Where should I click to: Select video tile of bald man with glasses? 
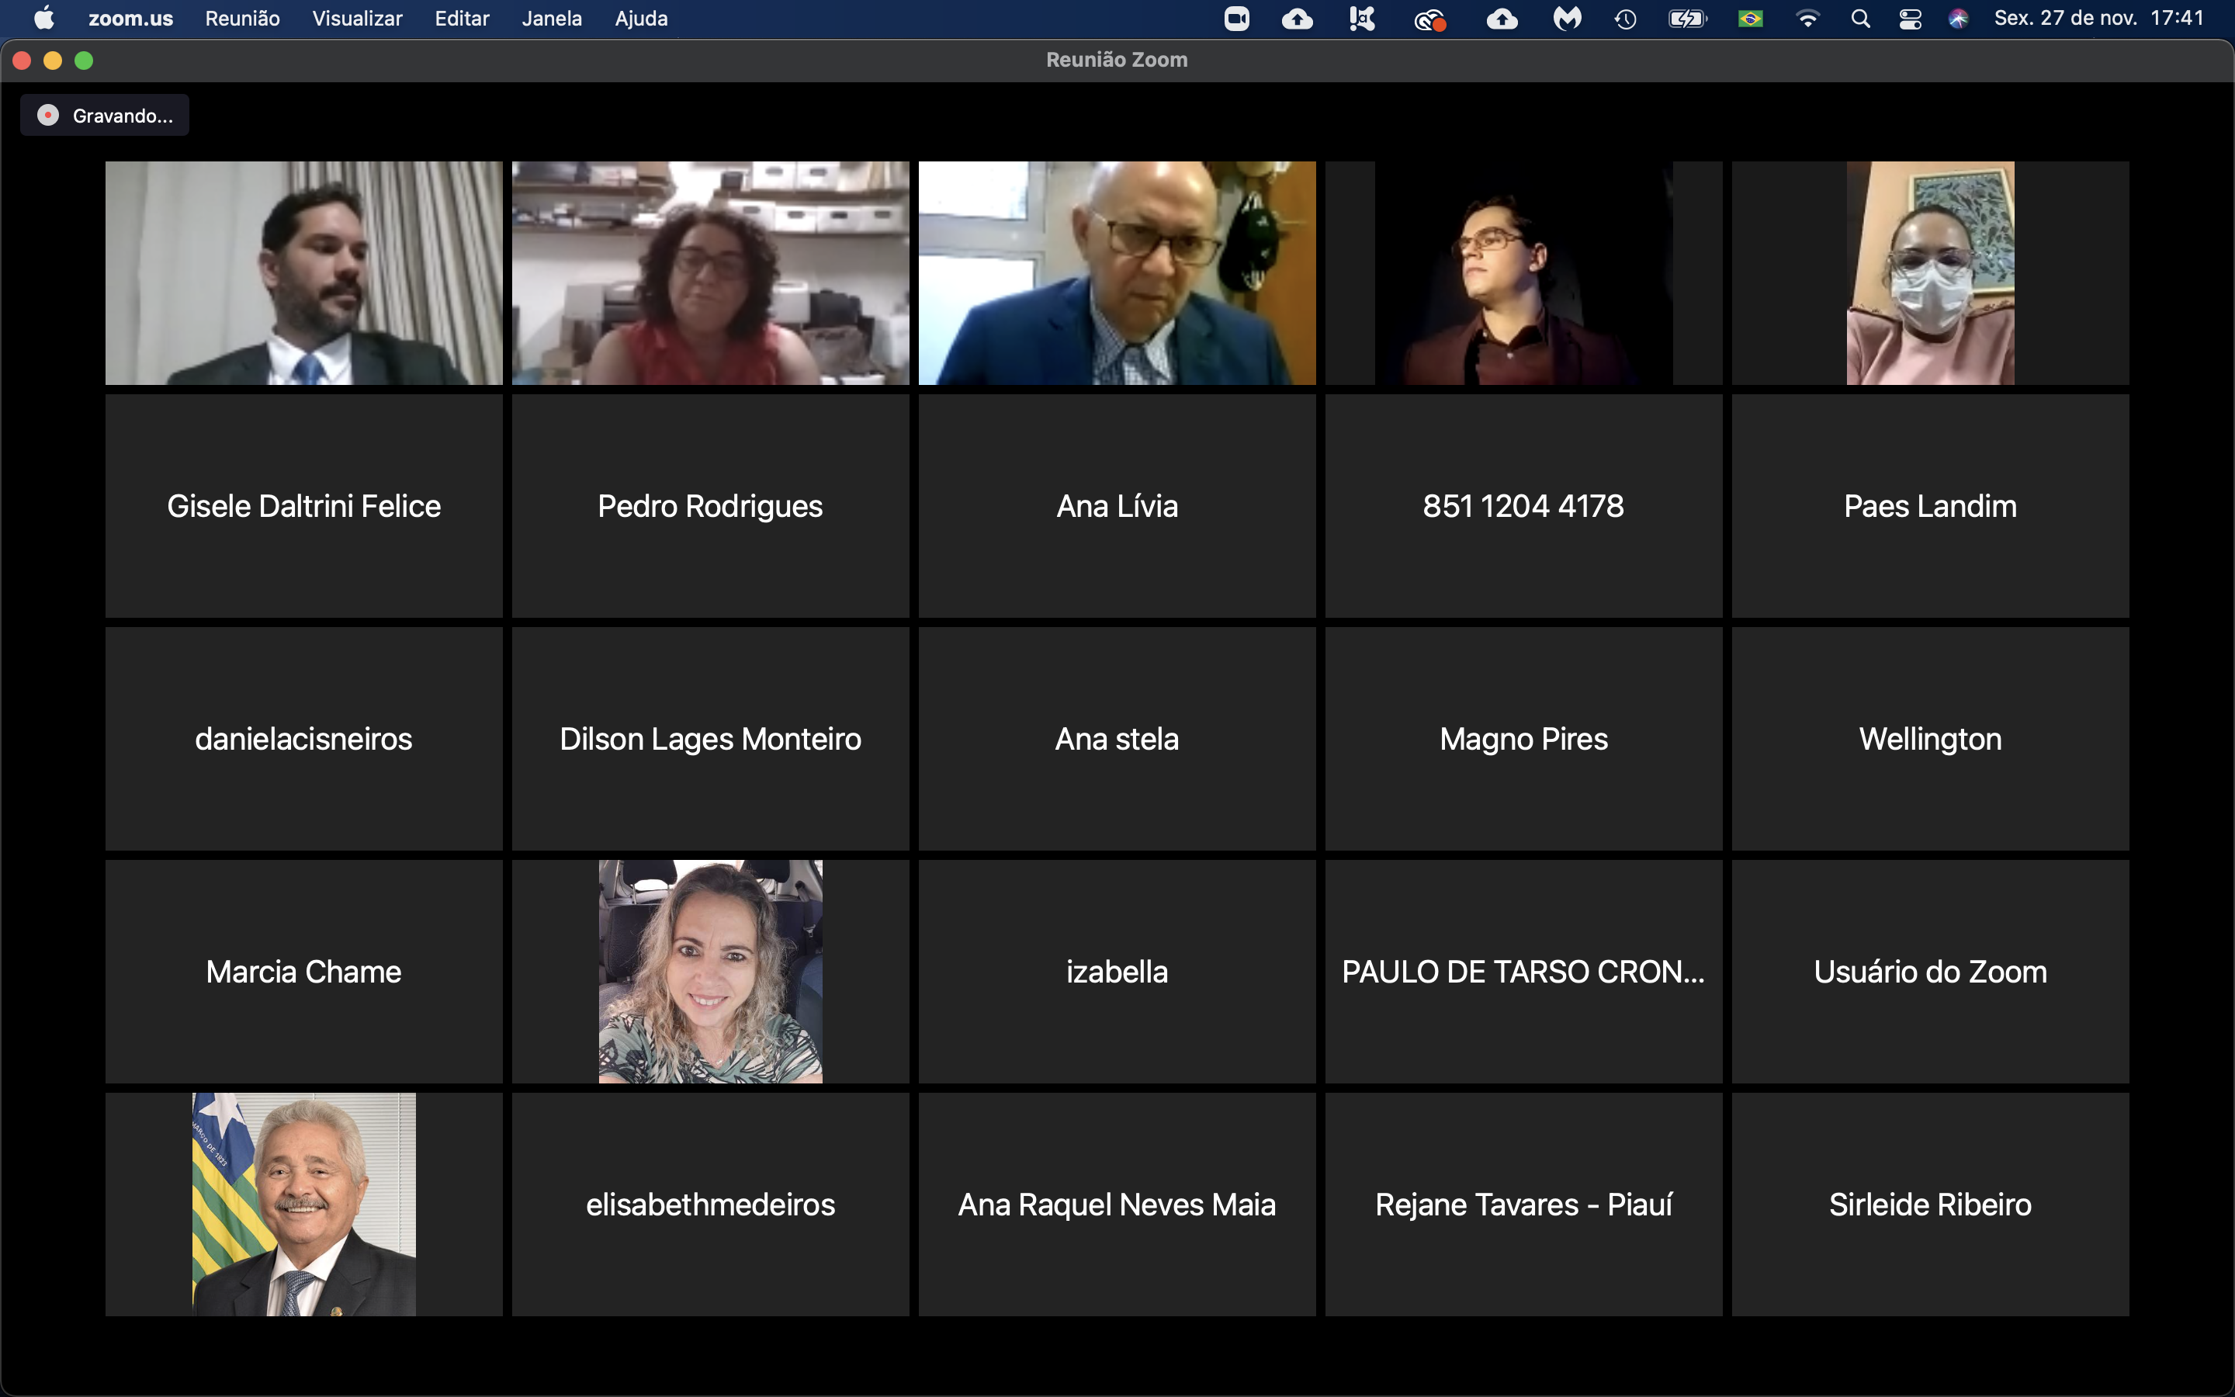[1117, 273]
